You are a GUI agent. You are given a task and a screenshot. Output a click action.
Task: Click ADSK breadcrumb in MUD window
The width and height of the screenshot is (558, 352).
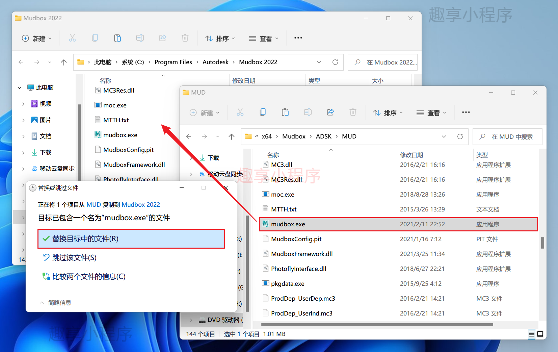pyautogui.click(x=324, y=136)
